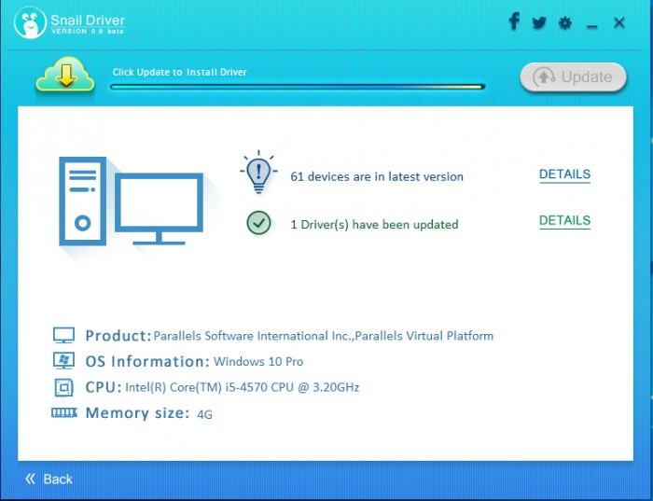Click the CPU chip icon

coord(63,387)
